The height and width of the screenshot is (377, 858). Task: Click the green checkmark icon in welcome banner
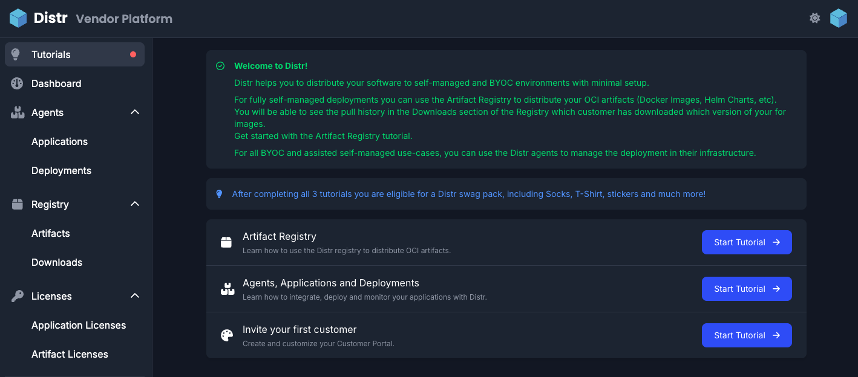pyautogui.click(x=220, y=66)
